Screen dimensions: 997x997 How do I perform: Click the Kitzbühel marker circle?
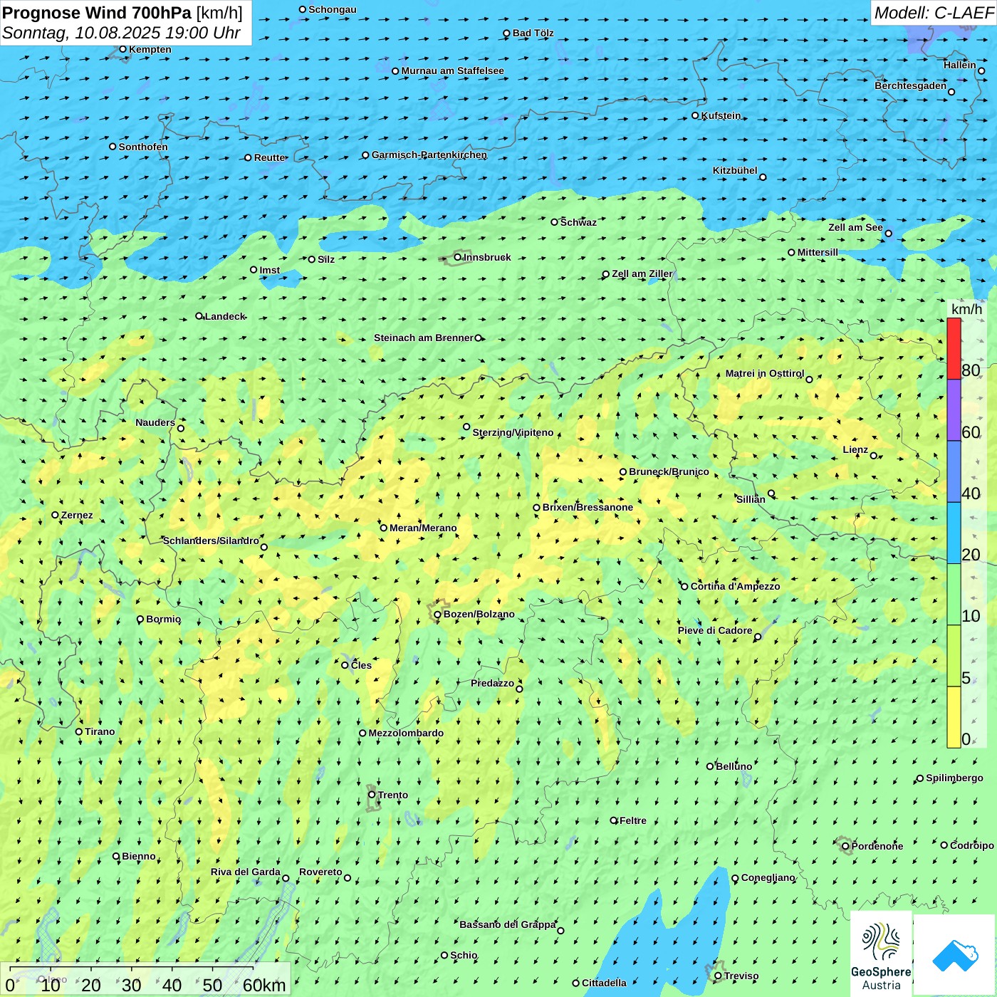click(763, 177)
